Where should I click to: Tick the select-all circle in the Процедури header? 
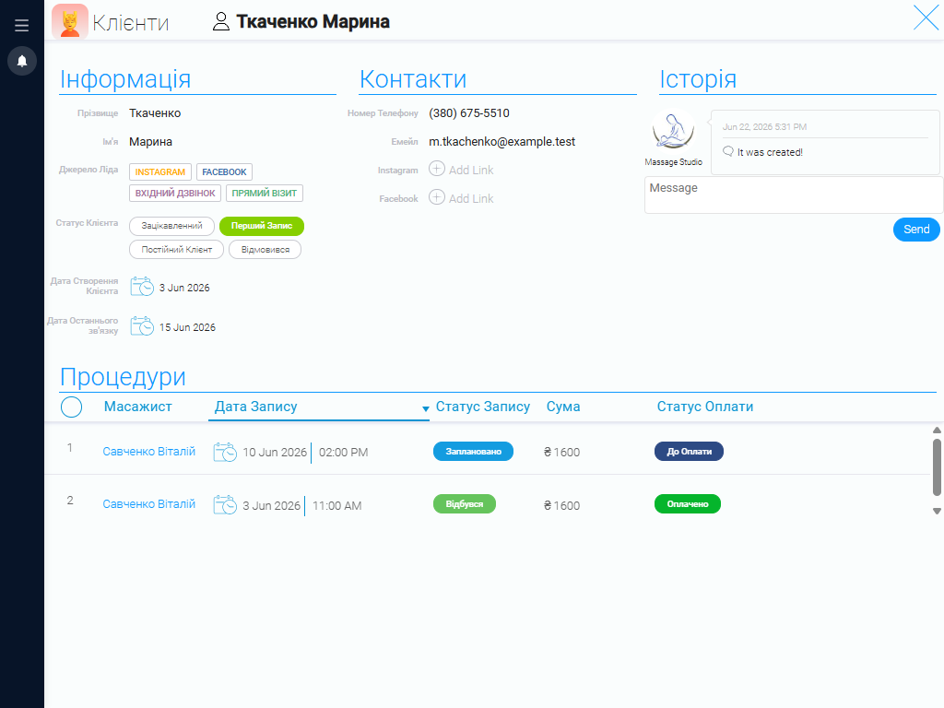coord(72,407)
